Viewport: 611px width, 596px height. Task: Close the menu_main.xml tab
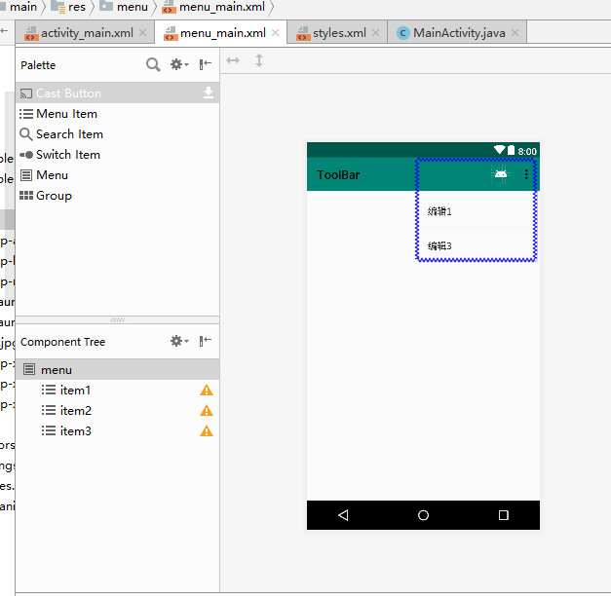pyautogui.click(x=275, y=33)
